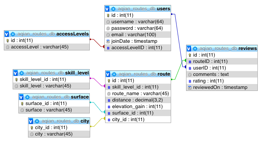Click the text-type icon beside password

(x=108, y=28)
